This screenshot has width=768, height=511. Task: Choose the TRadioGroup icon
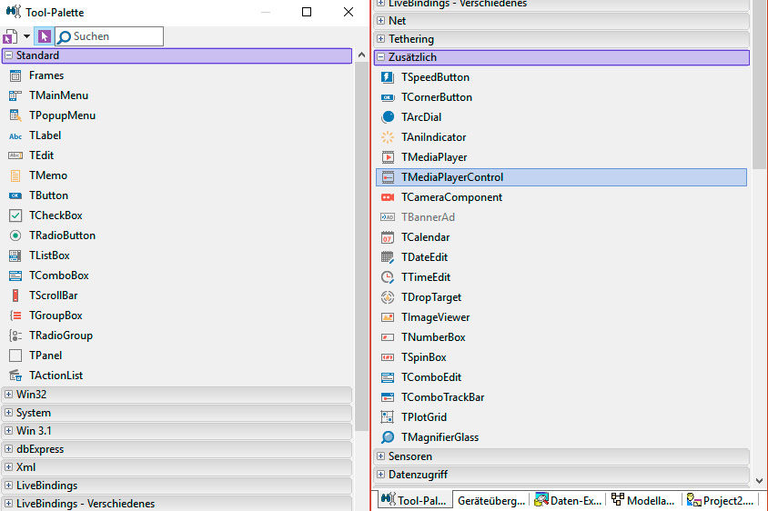tap(15, 336)
